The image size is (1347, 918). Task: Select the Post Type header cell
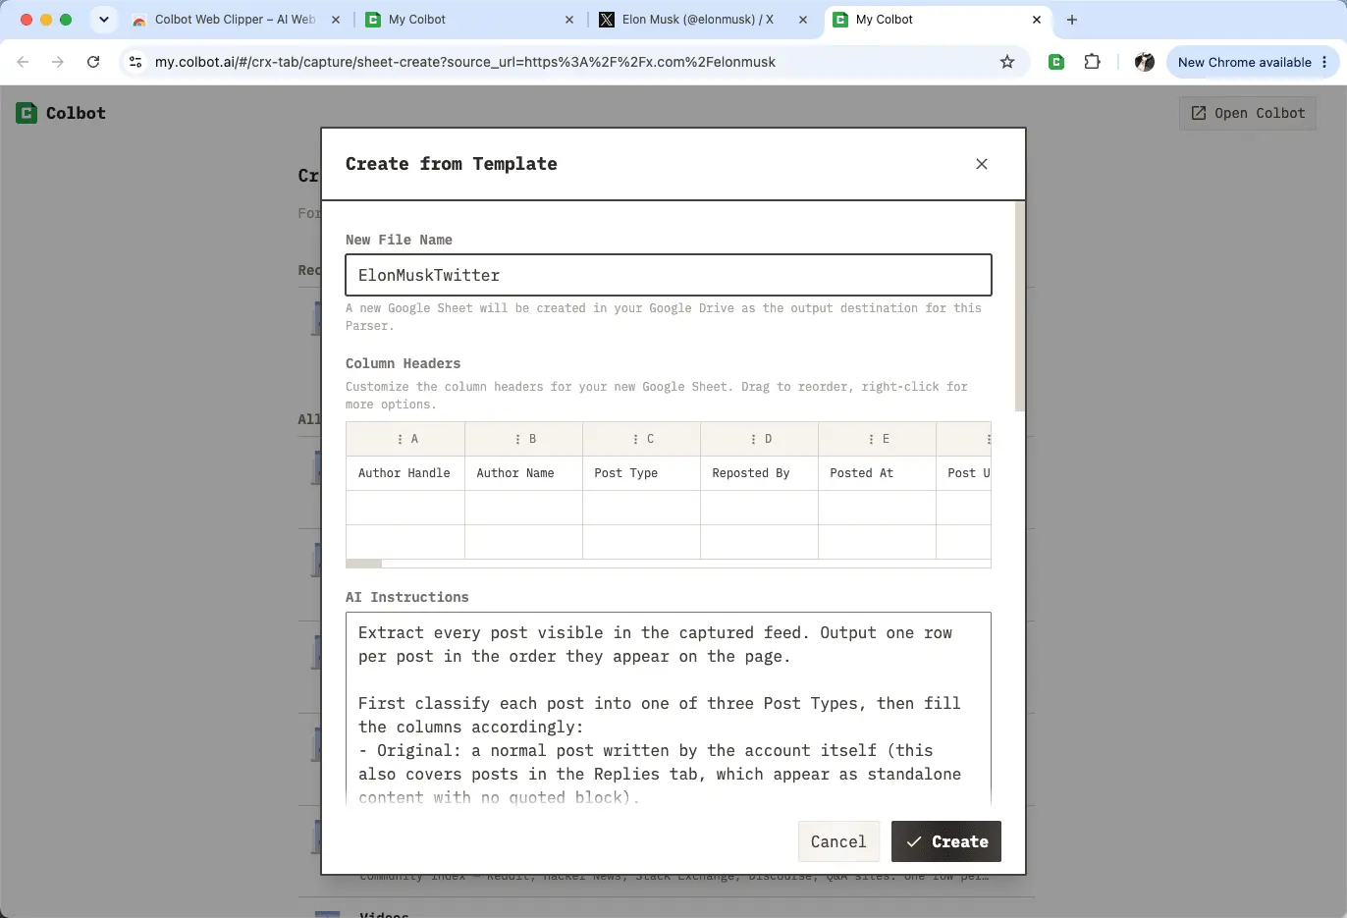click(x=641, y=473)
